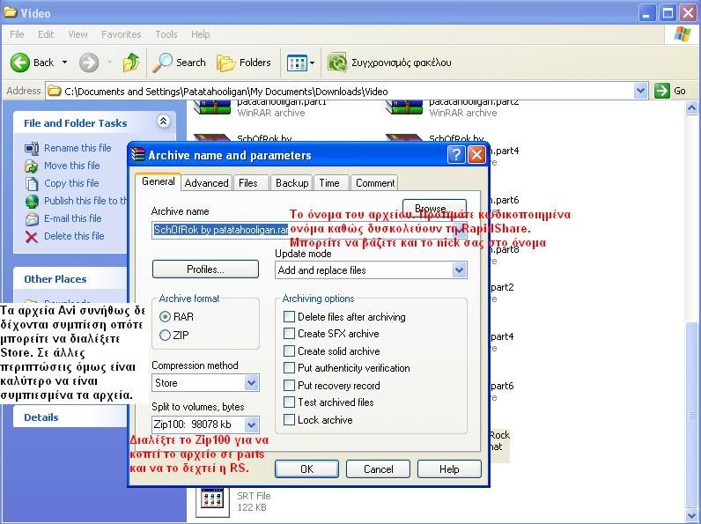Screen dimensions: 701x524
Task: Switch to the Advanced tab
Action: pyautogui.click(x=207, y=183)
